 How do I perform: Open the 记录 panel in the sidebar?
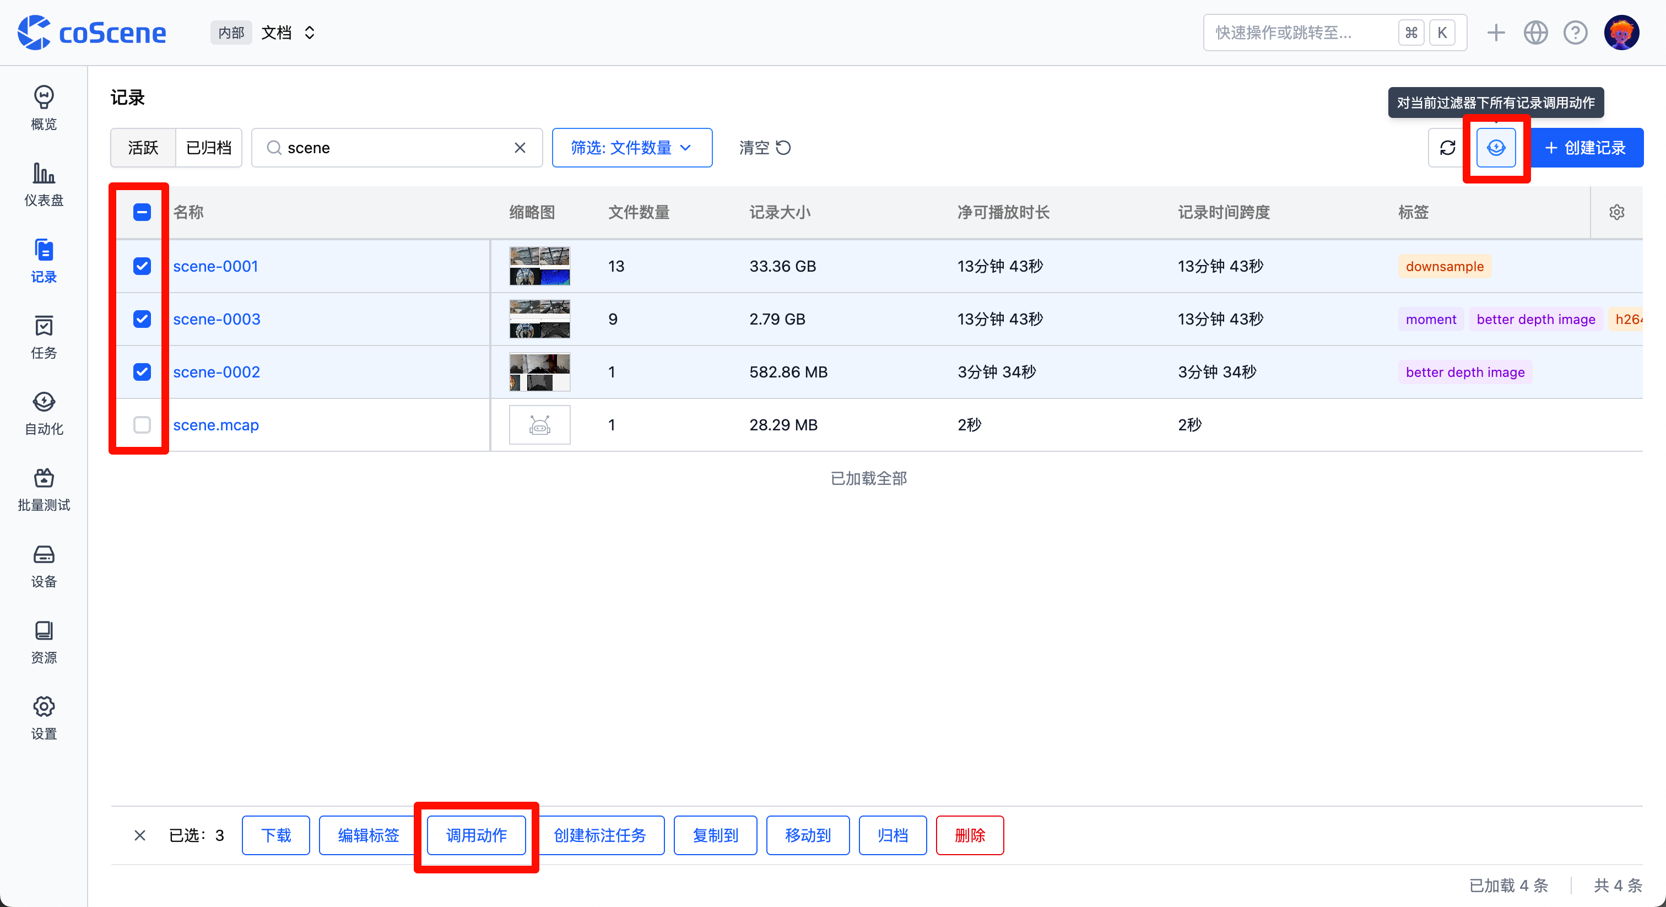click(x=42, y=261)
